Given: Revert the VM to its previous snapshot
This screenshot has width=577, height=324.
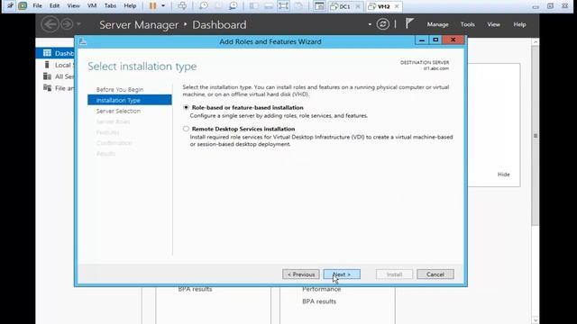Looking at the screenshot, I should point(218,6).
